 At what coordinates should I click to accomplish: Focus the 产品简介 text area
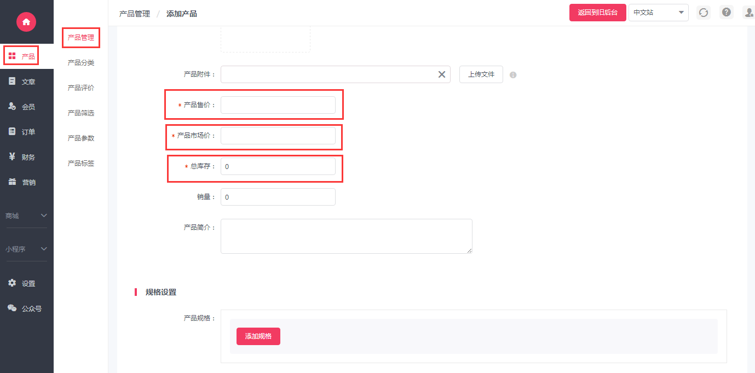(346, 236)
